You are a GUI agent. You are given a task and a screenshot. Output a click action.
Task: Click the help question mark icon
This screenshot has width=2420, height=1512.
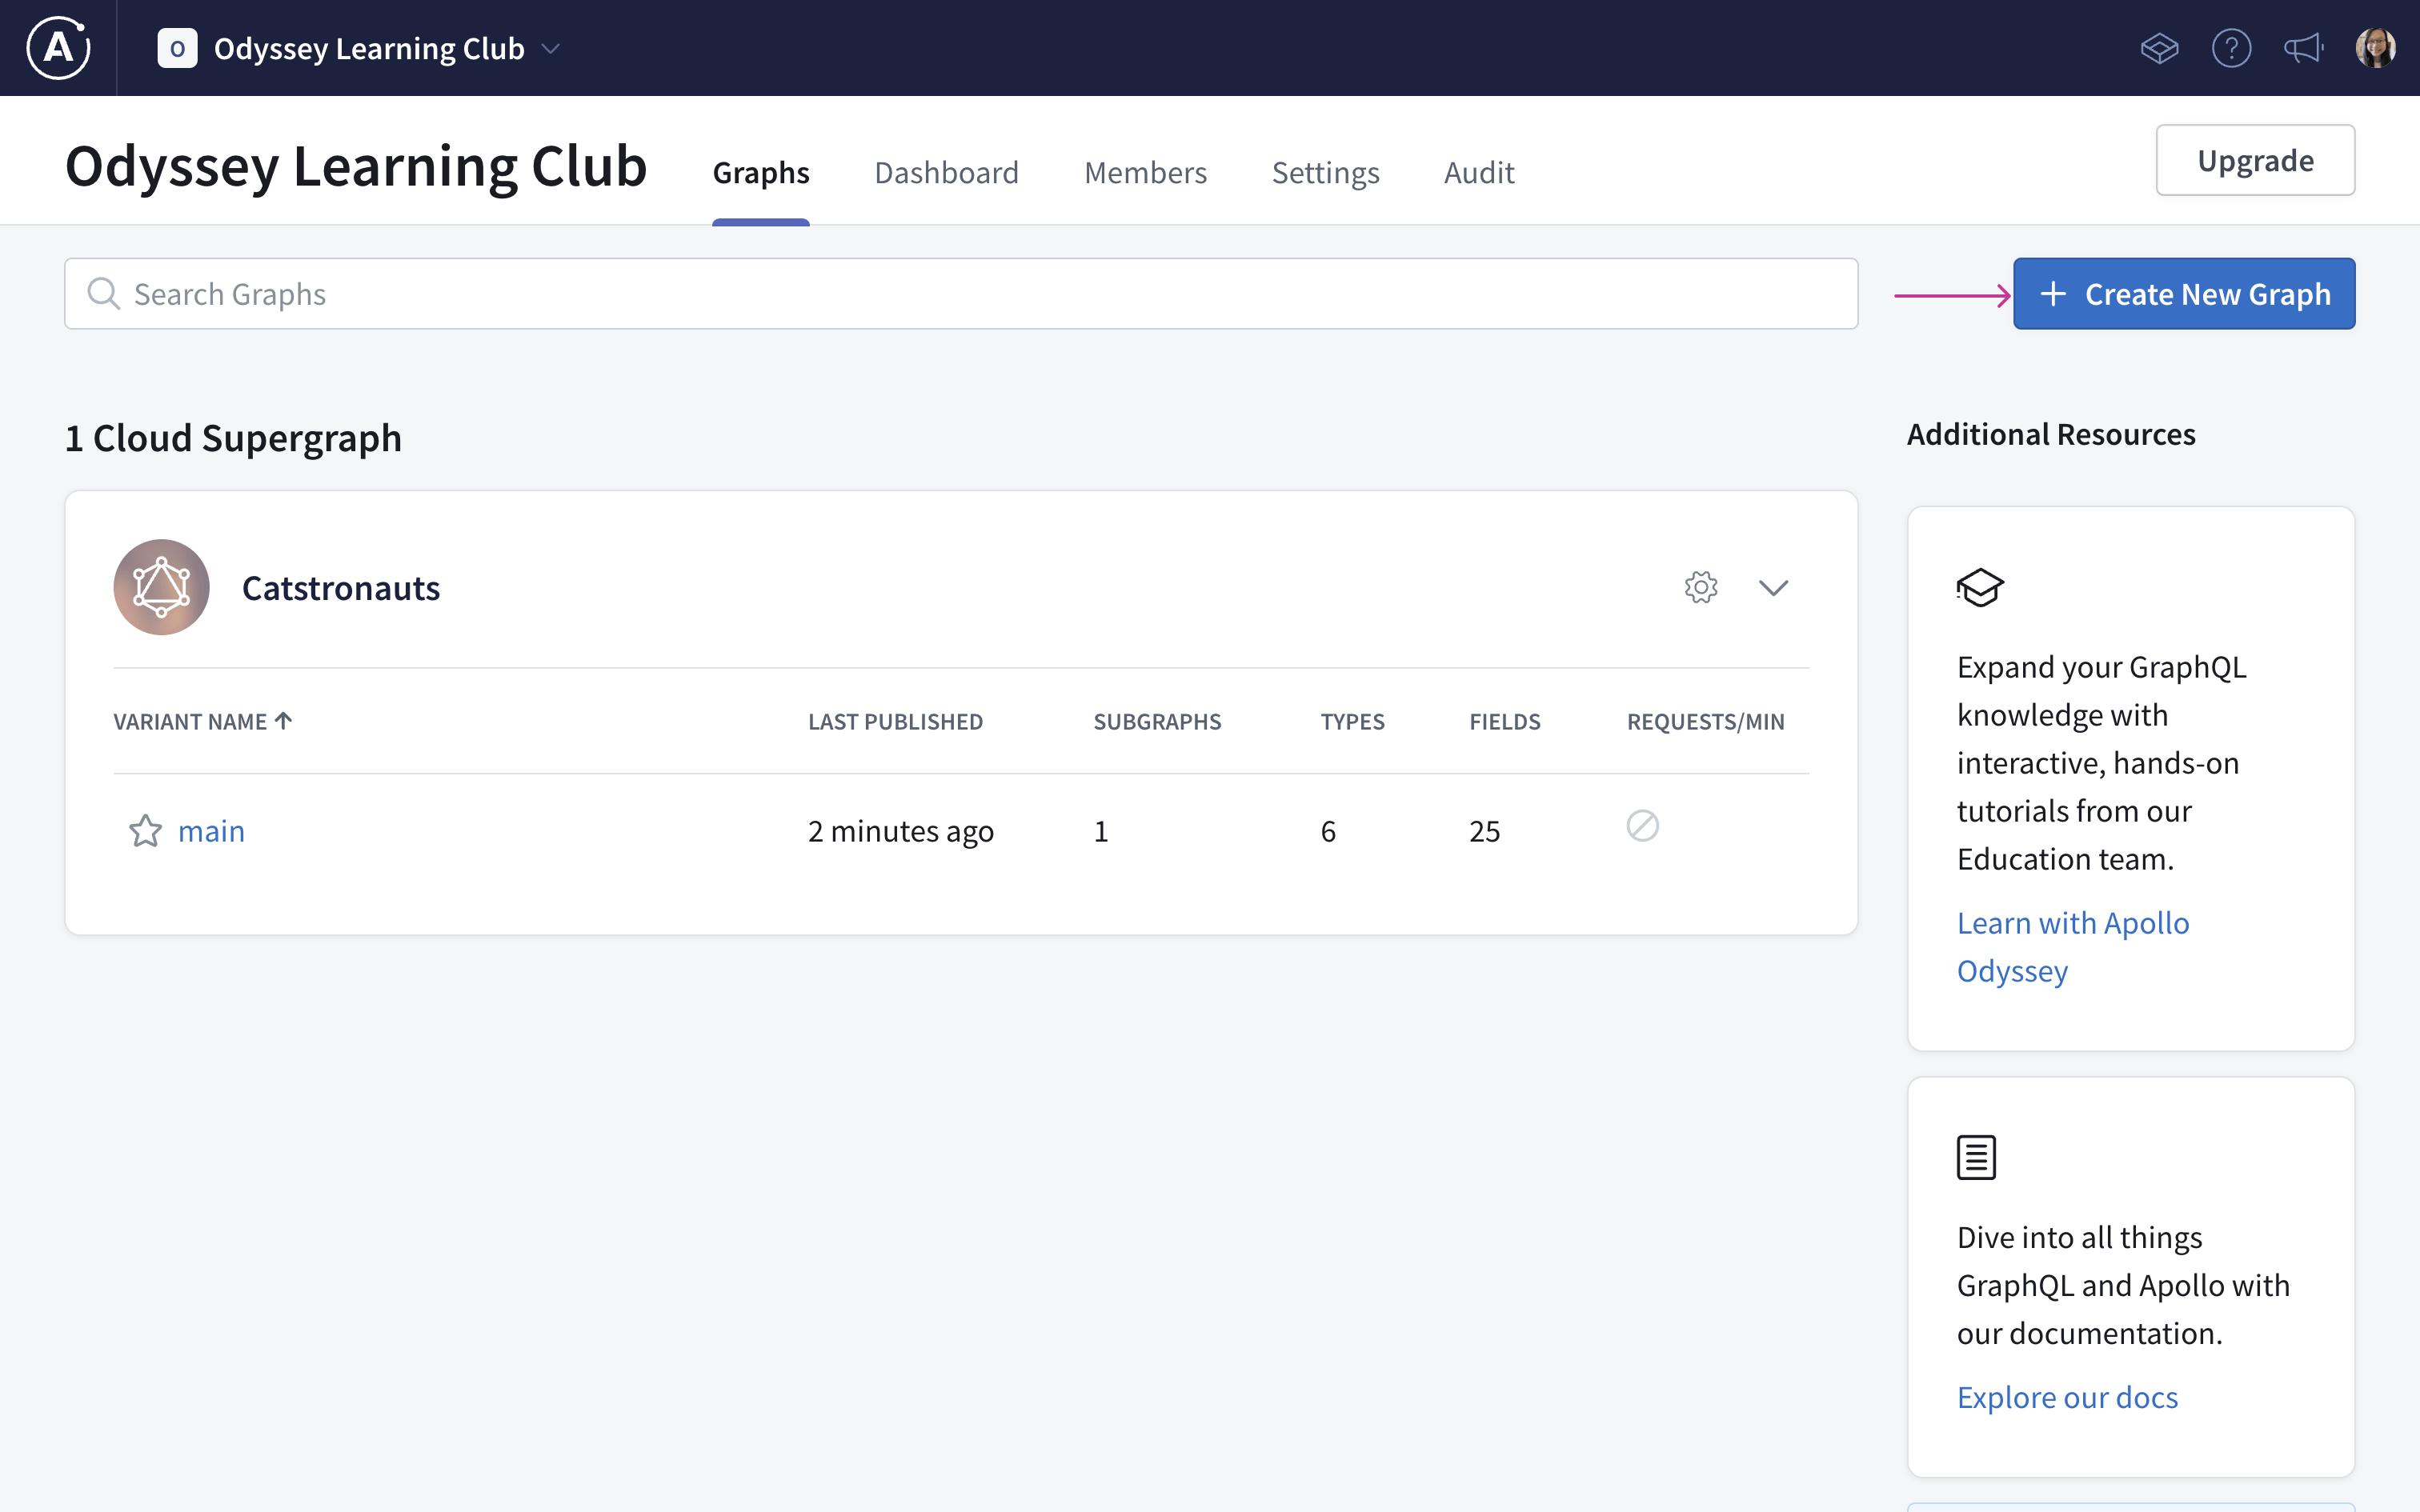click(2232, 47)
